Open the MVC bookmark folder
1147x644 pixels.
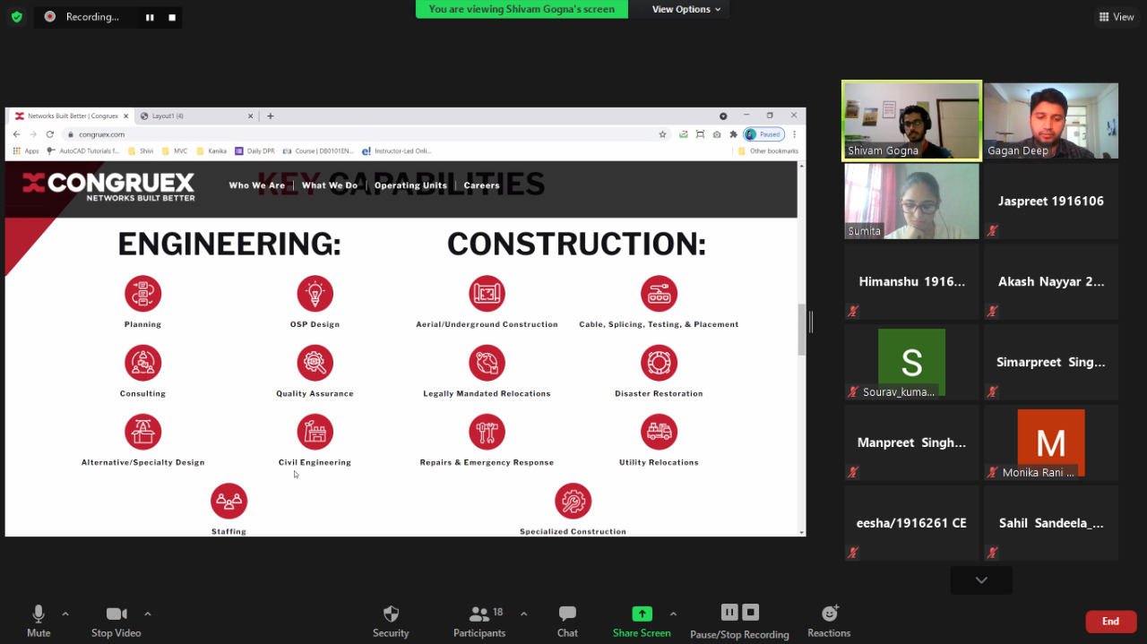tap(176, 151)
